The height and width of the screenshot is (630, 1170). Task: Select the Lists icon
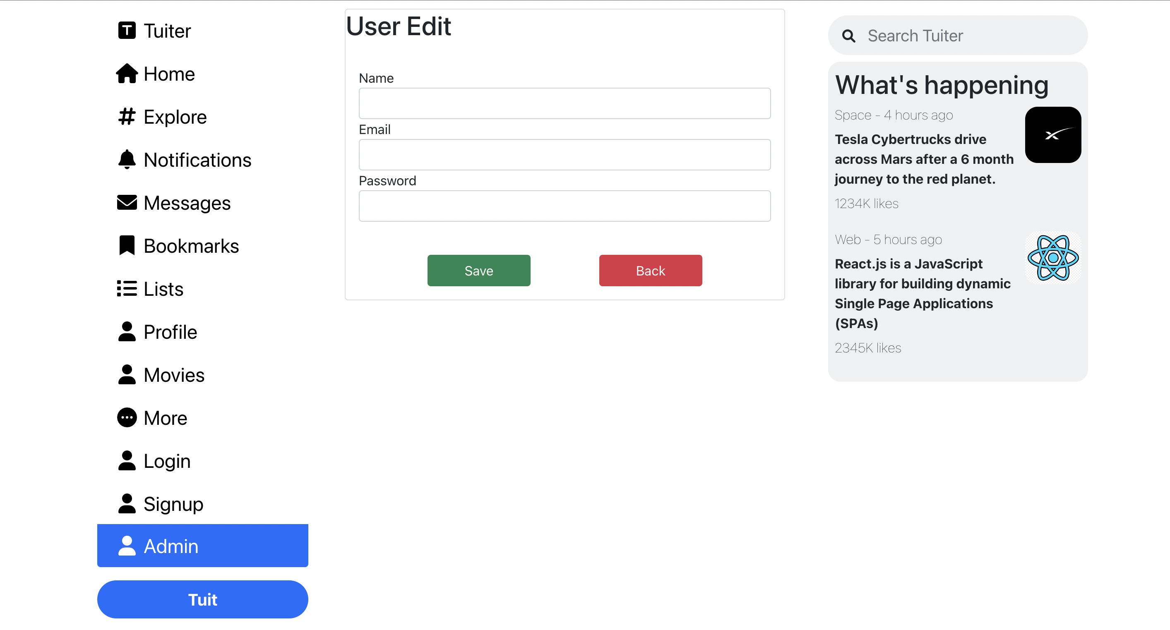[x=127, y=288]
